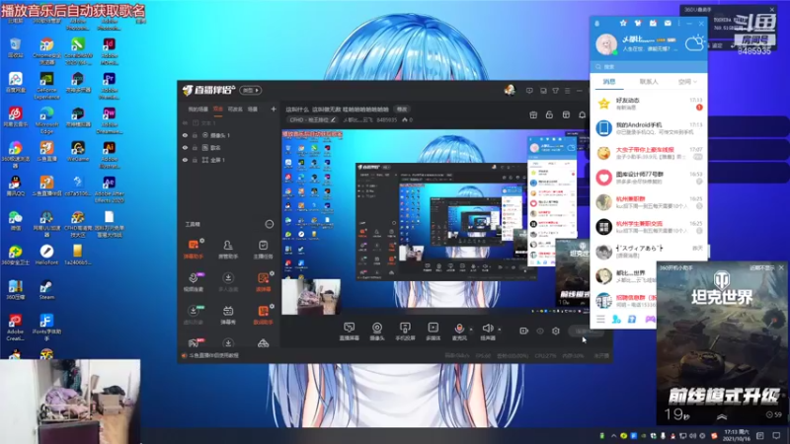Image resolution: width=790 pixels, height=444 pixels.
Task: Open 我的Android手机 conversation in QQ
Action: (x=649, y=128)
